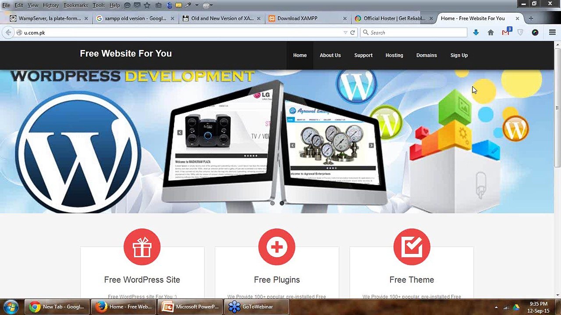The image size is (561, 315).
Task: Open the Bookmarks menu
Action: [75, 5]
